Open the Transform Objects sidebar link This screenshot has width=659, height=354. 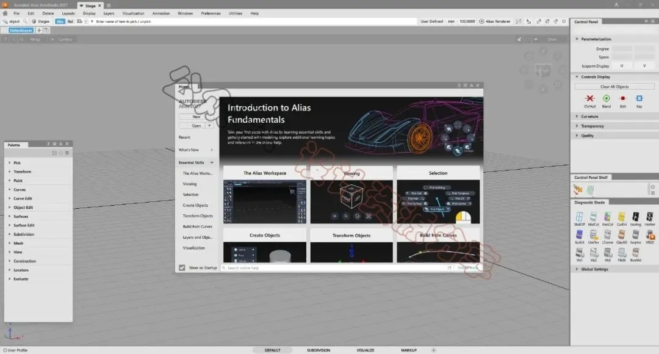tap(198, 216)
